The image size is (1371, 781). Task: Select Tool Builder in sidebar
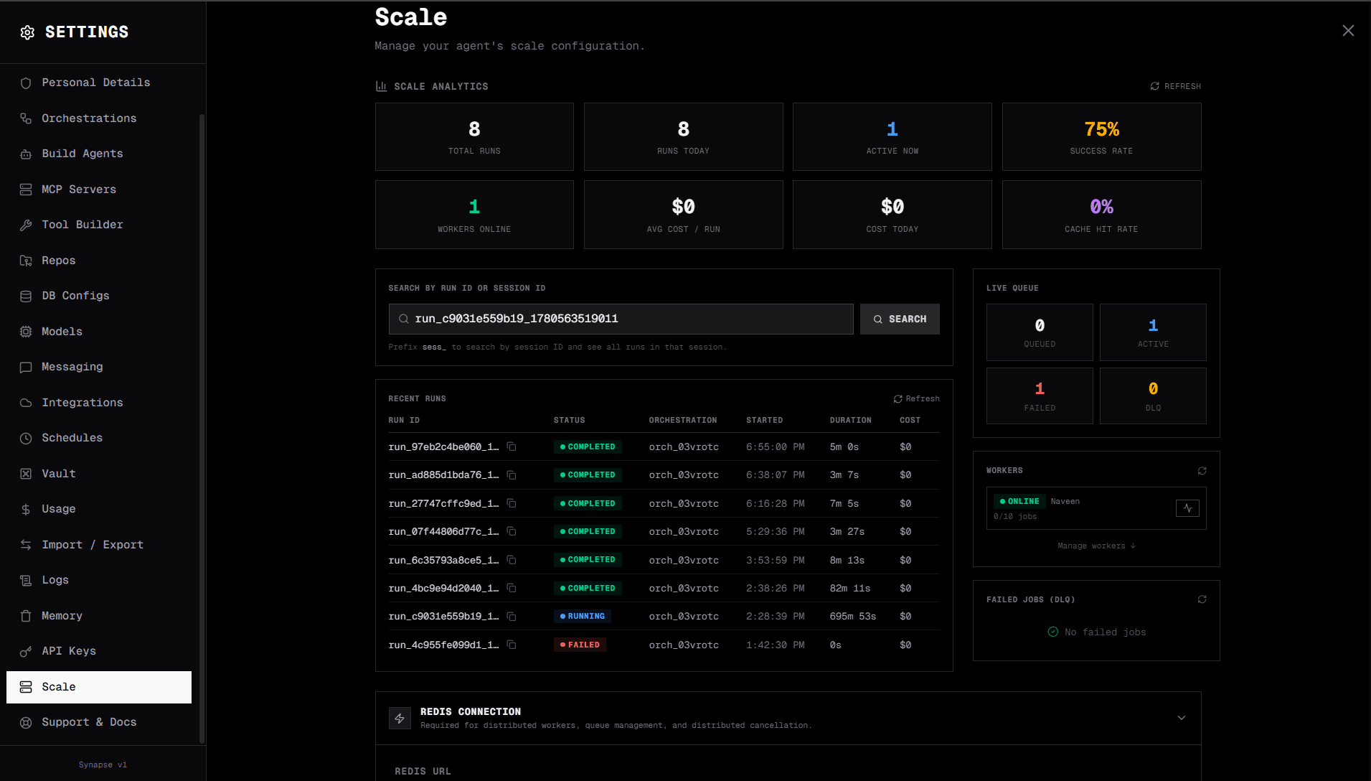pos(99,225)
